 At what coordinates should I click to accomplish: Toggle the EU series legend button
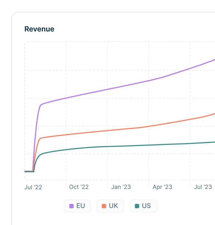tap(77, 206)
